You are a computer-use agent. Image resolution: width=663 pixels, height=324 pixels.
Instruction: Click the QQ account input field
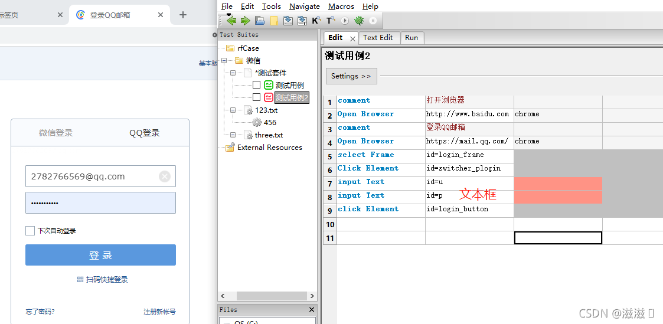(x=100, y=176)
